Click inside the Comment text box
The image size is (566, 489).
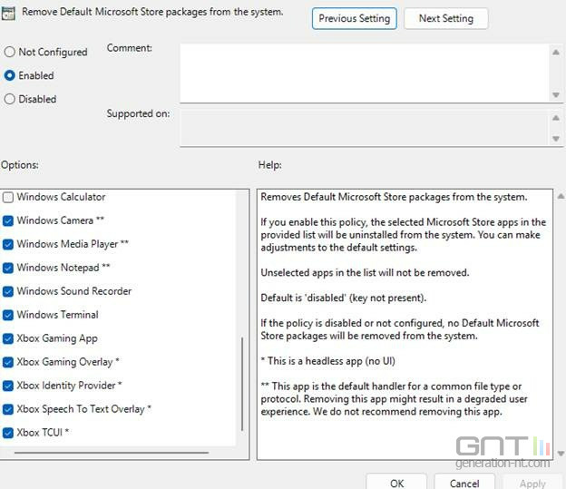(x=365, y=73)
